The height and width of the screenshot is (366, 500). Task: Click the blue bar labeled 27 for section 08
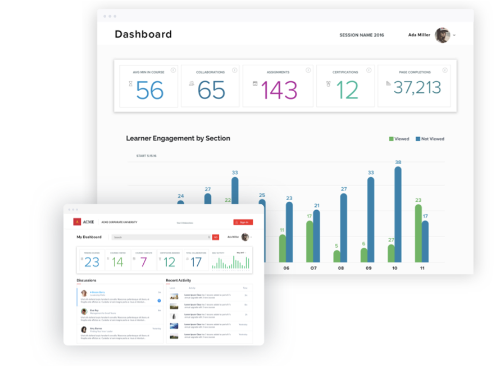tap(343, 228)
